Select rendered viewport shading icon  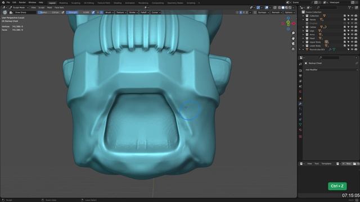coord(290,7)
